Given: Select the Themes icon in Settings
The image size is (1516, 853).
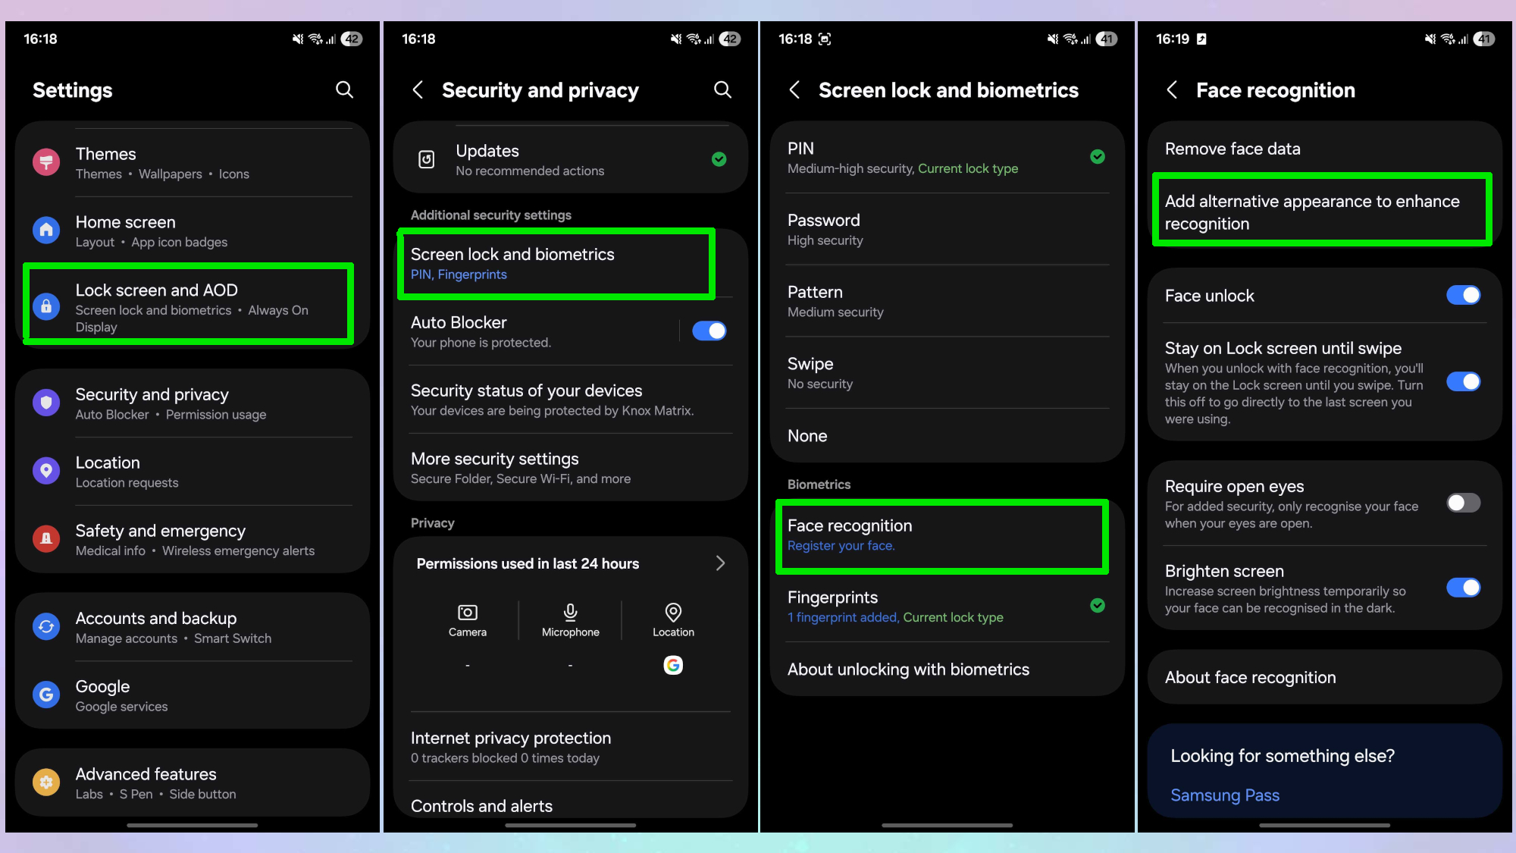Looking at the screenshot, I should click(x=46, y=162).
